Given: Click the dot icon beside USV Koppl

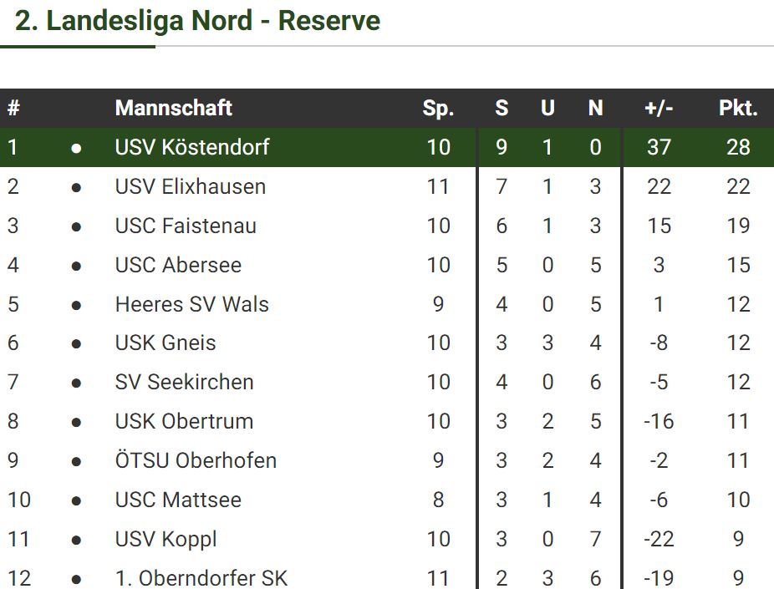Looking at the screenshot, I should (x=76, y=540).
